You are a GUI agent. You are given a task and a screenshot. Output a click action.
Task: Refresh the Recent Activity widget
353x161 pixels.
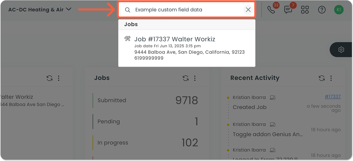pos(322,78)
